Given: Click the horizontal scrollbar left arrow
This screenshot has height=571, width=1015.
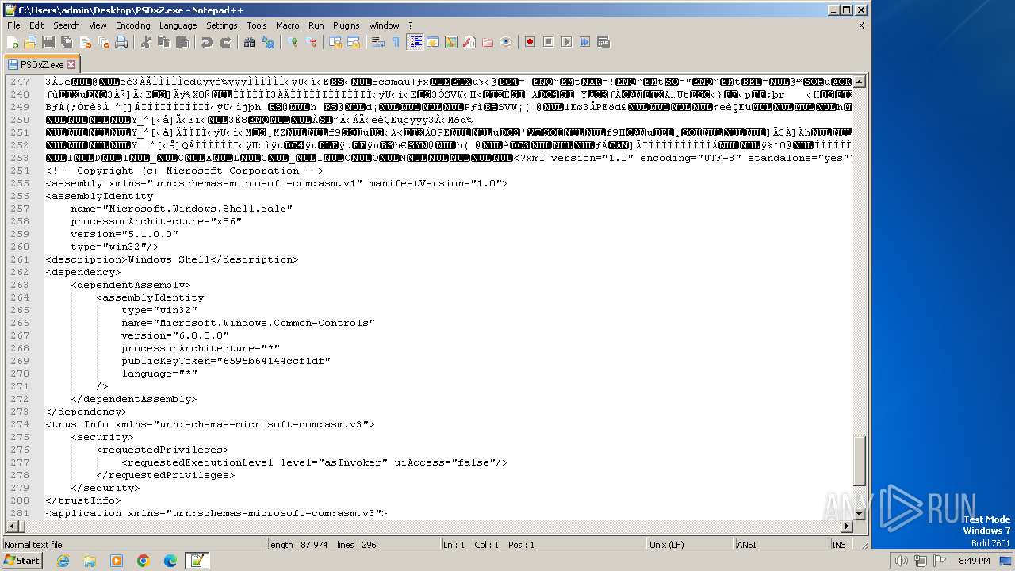Looking at the screenshot, I should [12, 527].
